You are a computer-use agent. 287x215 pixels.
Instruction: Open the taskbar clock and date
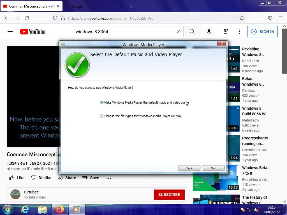pos(271,210)
